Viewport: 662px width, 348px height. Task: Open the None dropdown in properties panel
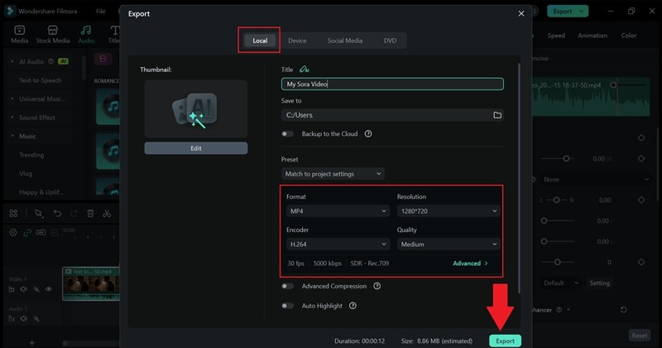595,179
